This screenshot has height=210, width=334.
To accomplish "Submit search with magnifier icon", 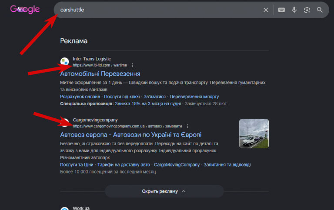I will (320, 10).
